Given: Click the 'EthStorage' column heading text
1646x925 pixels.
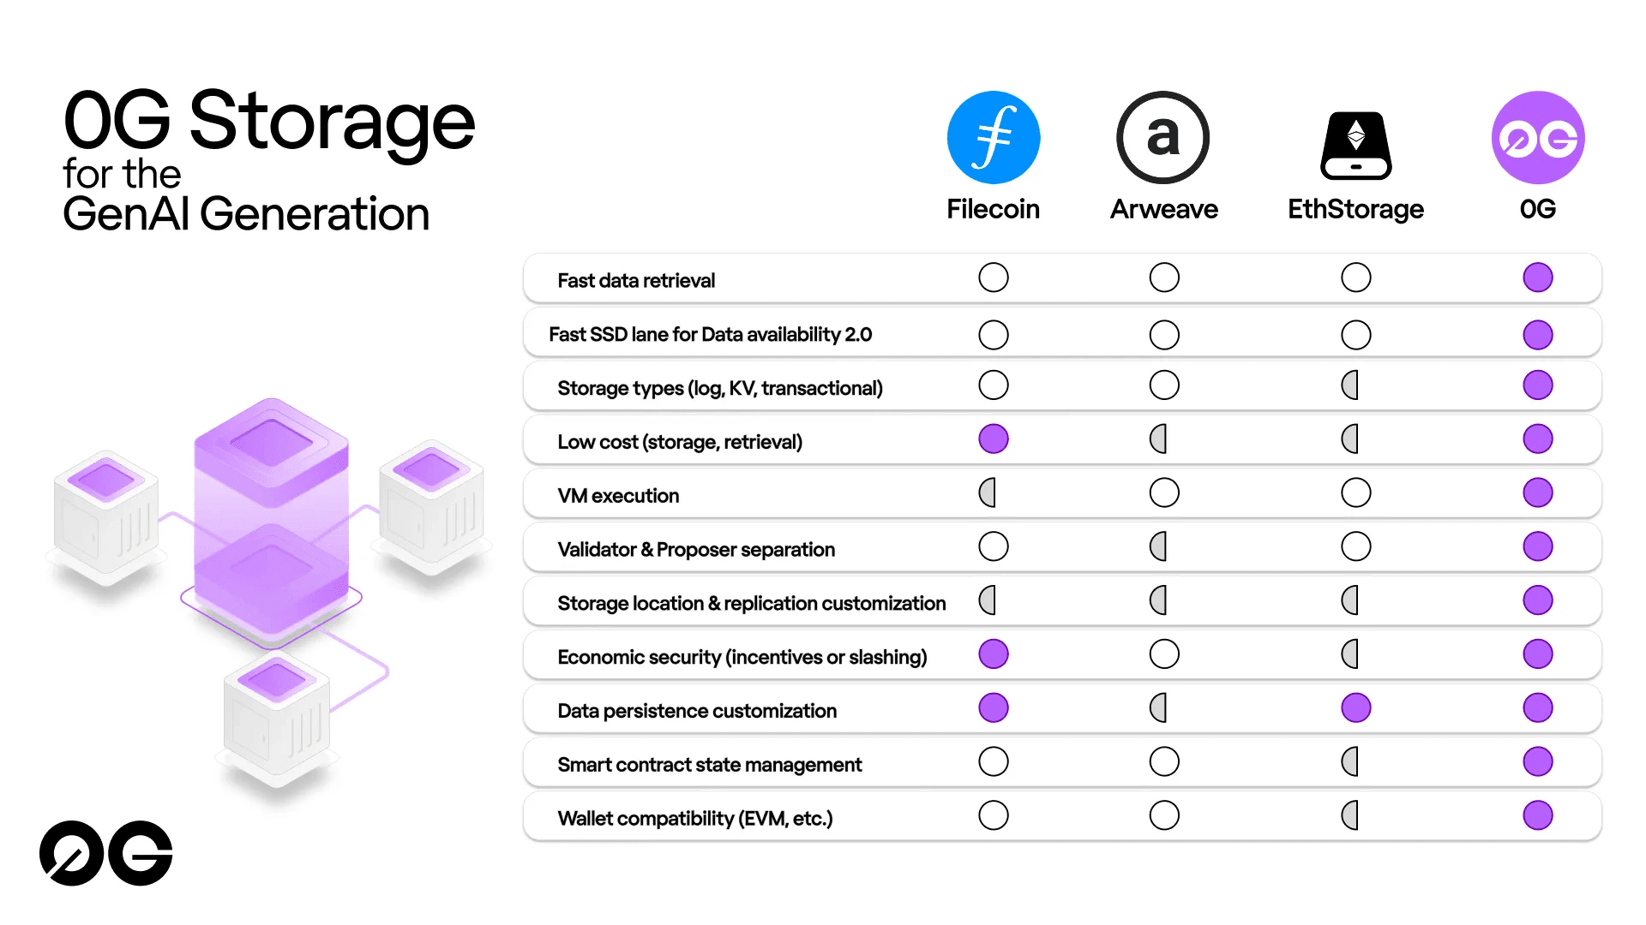Looking at the screenshot, I should coord(1355,210).
